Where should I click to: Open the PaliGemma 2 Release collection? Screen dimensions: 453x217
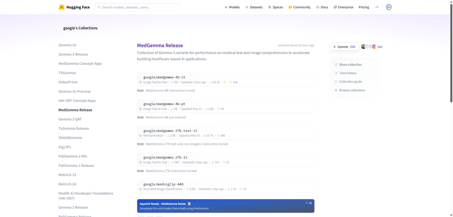coord(76,165)
